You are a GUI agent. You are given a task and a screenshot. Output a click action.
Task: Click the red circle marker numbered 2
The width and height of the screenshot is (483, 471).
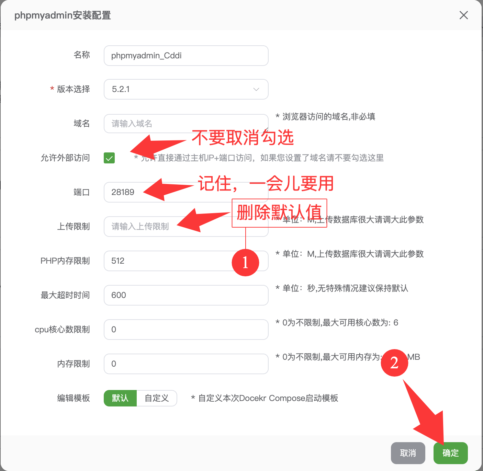(394, 363)
